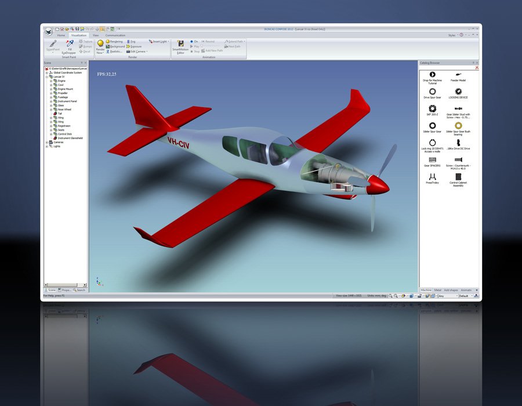Screen dimensions: 522x406
Task: Open the Rendering settings
Action: (114, 42)
